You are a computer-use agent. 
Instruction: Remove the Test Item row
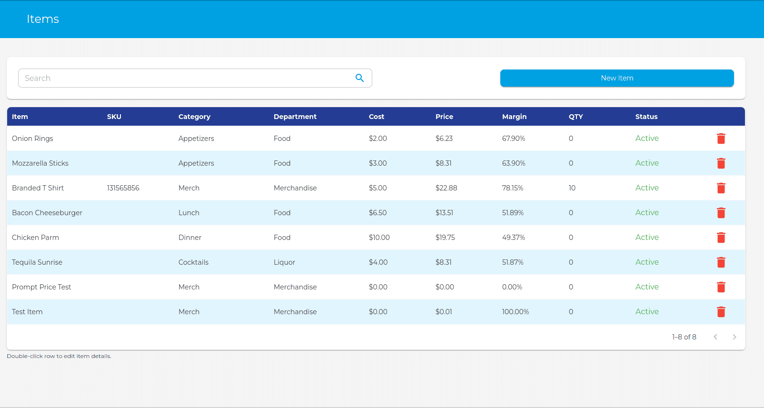pyautogui.click(x=721, y=312)
